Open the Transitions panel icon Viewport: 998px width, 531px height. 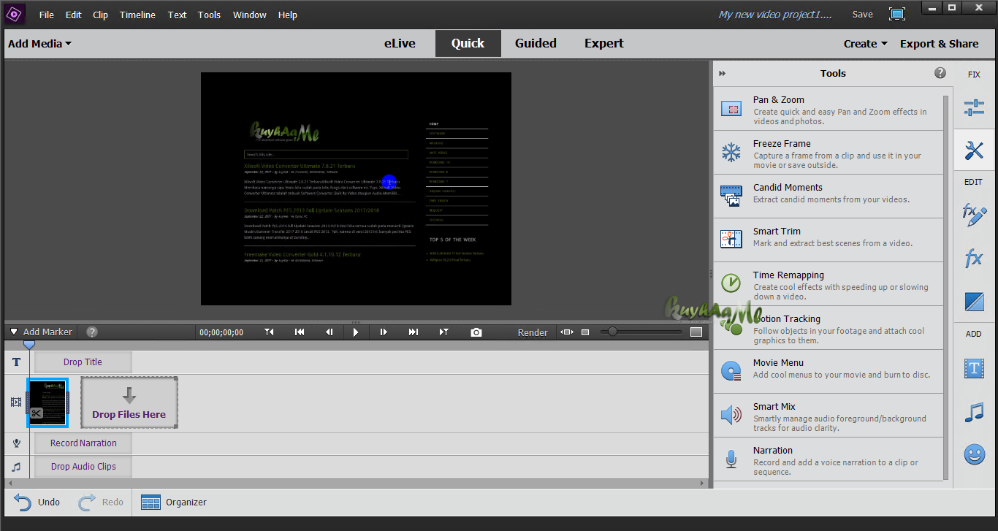[x=974, y=301]
